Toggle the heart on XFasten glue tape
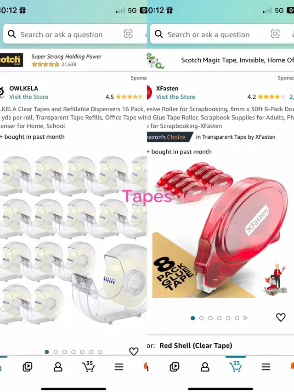 281,318
